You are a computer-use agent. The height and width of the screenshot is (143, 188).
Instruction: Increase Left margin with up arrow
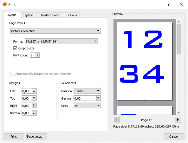pyautogui.click(x=34, y=90)
